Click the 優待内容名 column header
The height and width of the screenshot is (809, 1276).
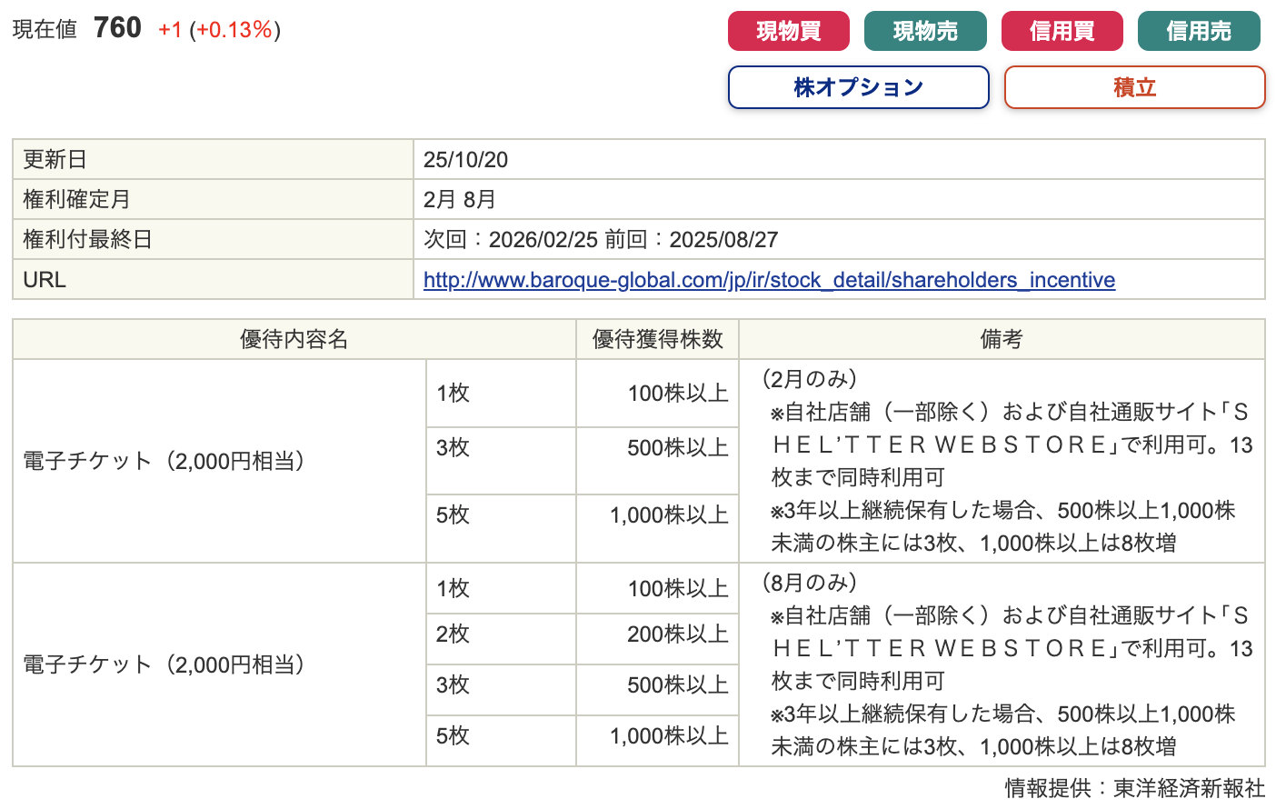click(x=294, y=339)
